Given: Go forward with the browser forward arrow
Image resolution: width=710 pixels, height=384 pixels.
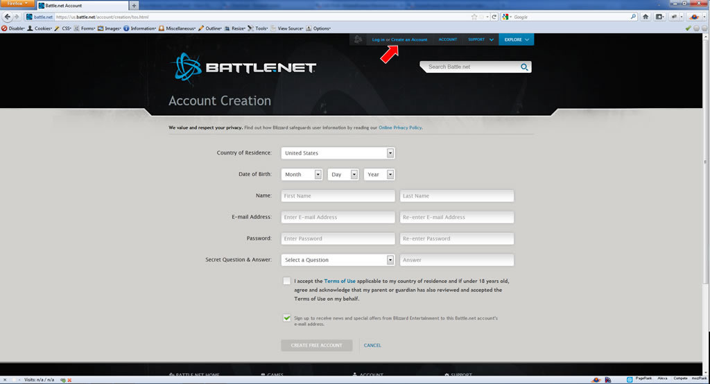Looking at the screenshot, I should pyautogui.click(x=17, y=17).
